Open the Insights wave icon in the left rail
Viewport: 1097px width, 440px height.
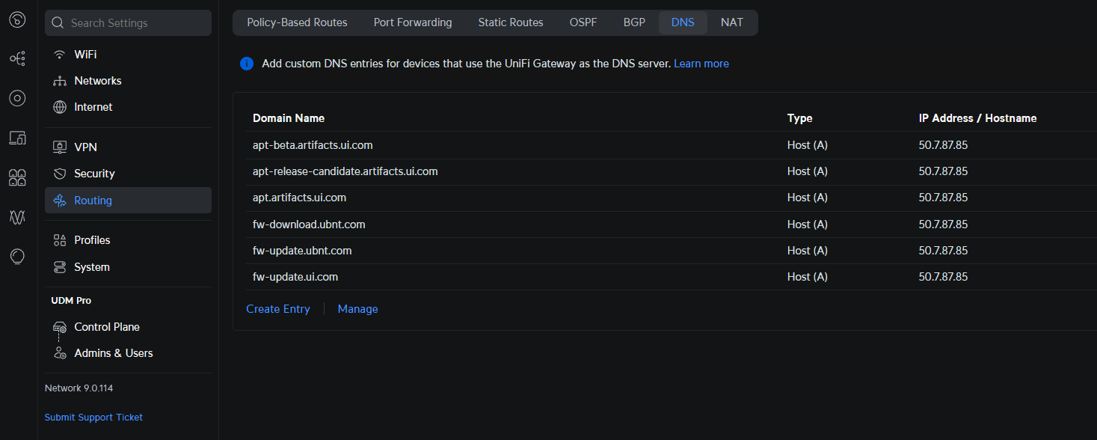[x=17, y=217]
